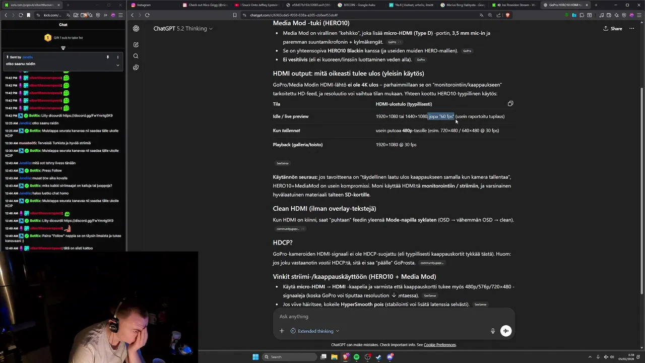Reload the Kick chat popout window
645x363 pixels.
21,15
